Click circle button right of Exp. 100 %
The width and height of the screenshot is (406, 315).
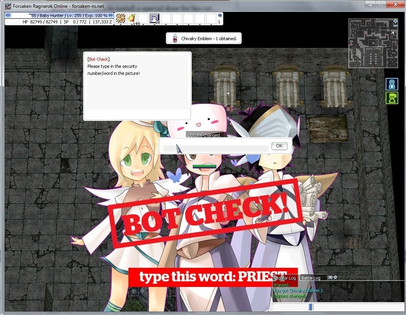click(111, 16)
